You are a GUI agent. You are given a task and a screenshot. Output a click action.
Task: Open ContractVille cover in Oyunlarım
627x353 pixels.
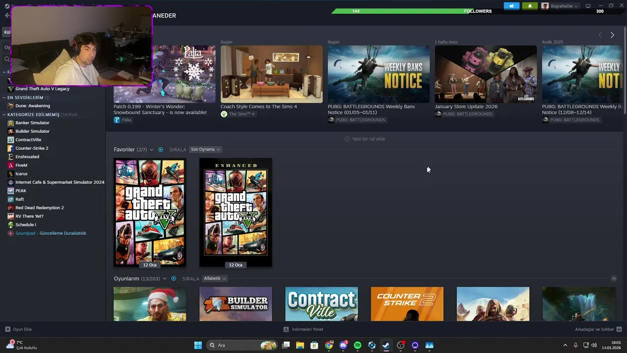click(321, 304)
